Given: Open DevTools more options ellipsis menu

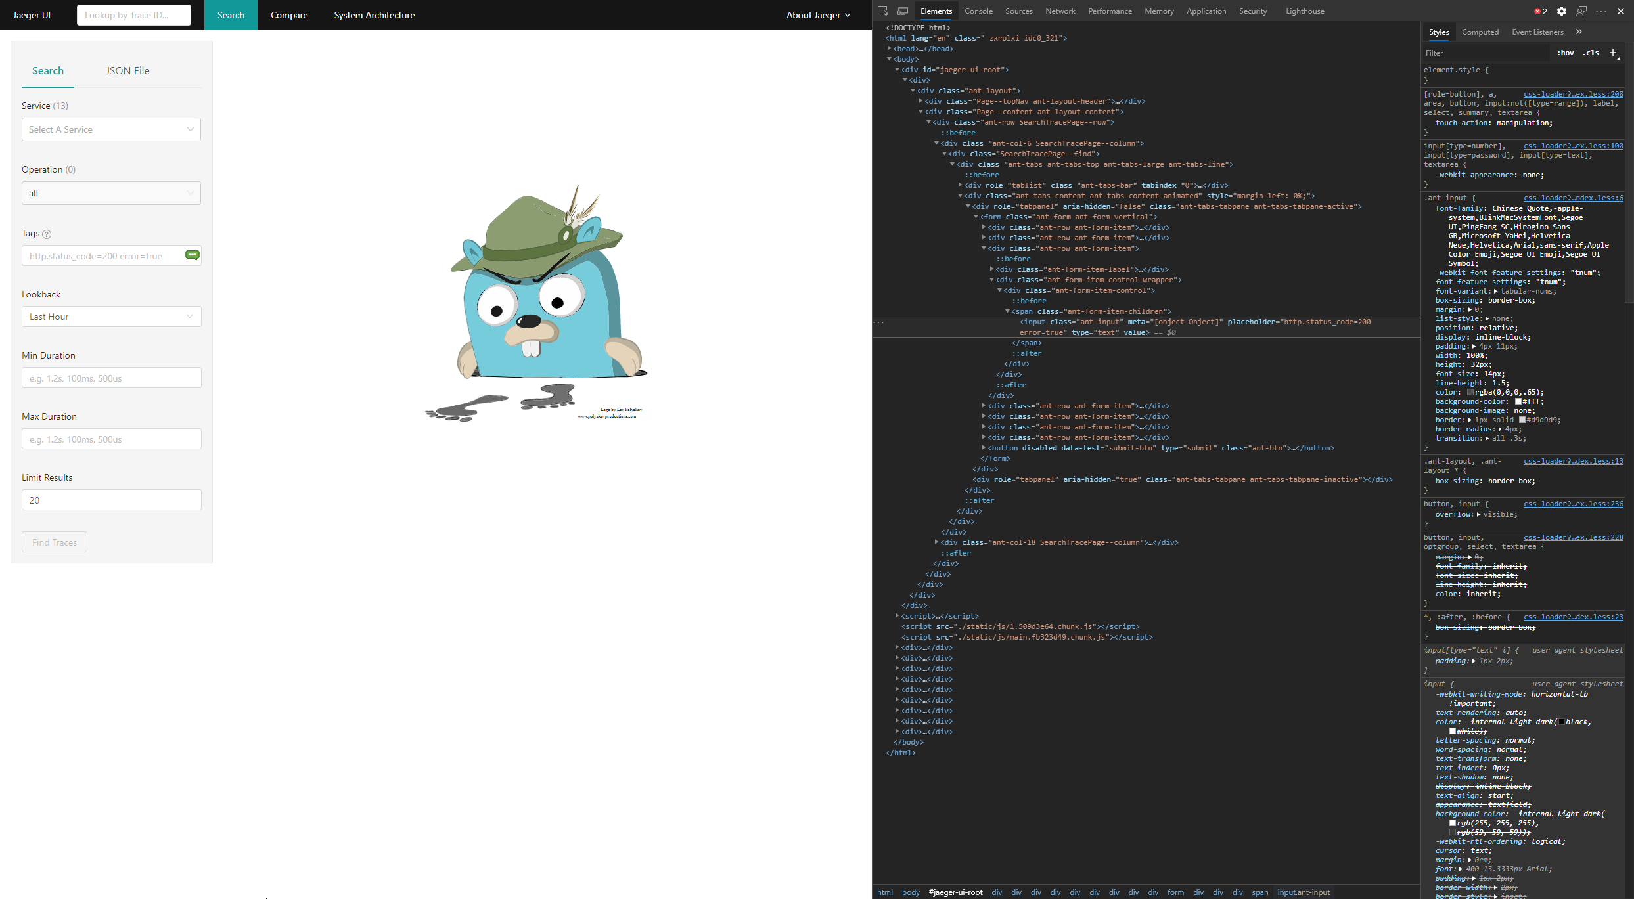Looking at the screenshot, I should pyautogui.click(x=1601, y=11).
